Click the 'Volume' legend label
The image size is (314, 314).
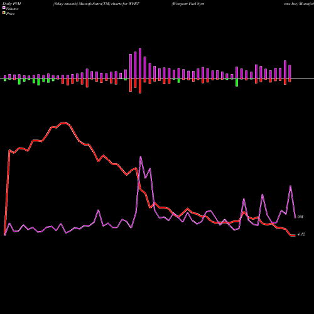tap(12, 9)
